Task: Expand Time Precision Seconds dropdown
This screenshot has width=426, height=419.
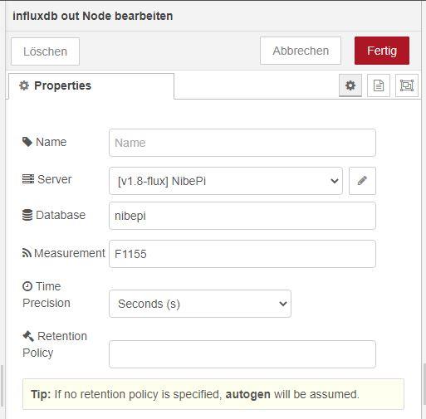Action: click(x=200, y=304)
